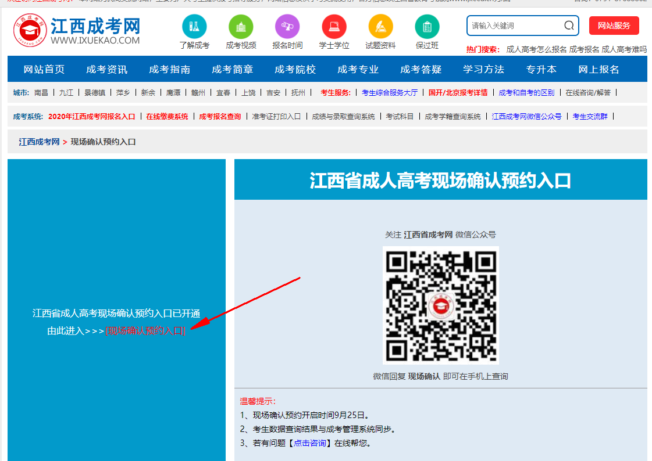
Task: Select city link 吉安
Action: pos(273,92)
